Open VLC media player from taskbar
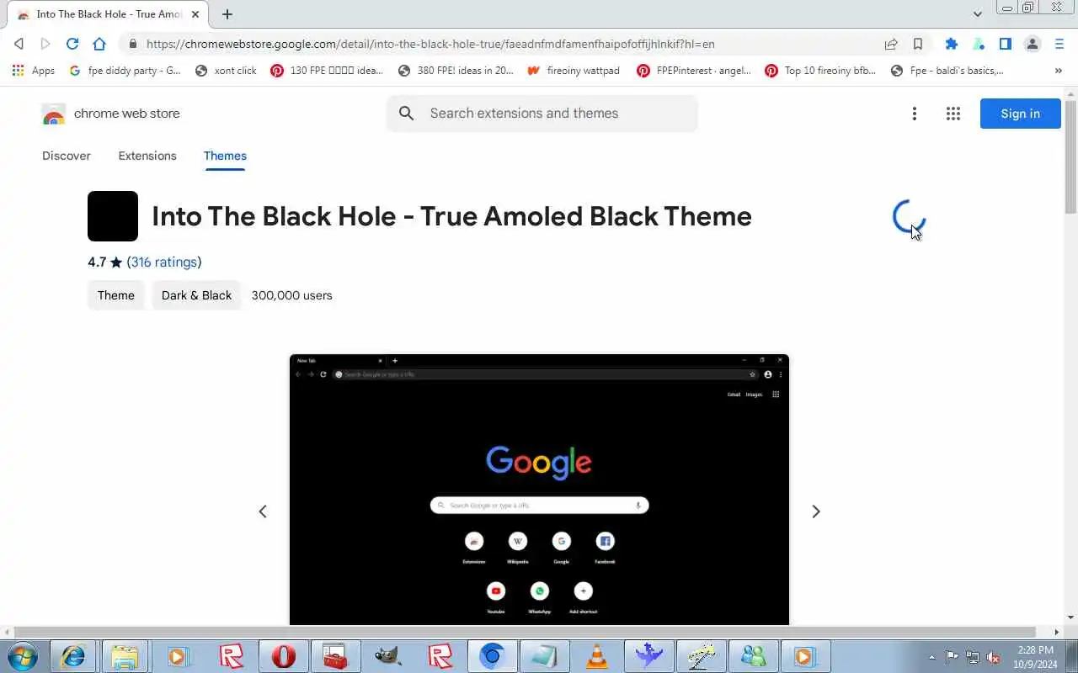The height and width of the screenshot is (673, 1078). (596, 655)
